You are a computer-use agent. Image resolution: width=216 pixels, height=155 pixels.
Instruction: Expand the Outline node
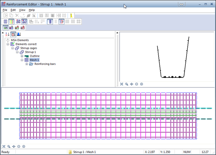tap(22, 56)
